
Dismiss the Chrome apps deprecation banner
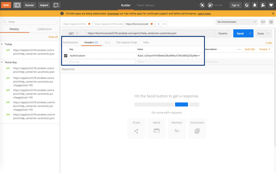[273, 14]
